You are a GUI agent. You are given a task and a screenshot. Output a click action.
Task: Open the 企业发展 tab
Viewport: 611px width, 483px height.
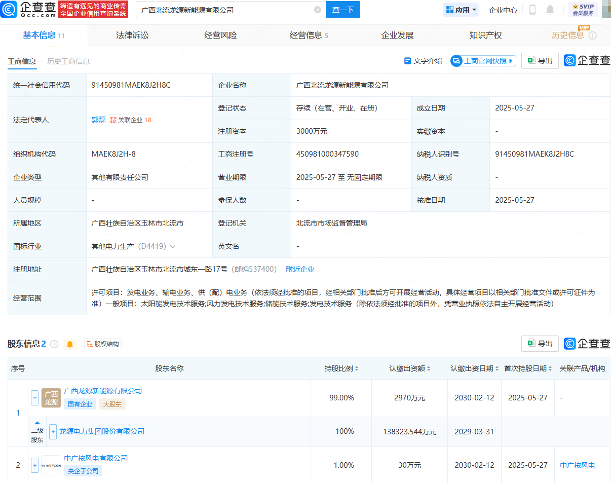397,35
